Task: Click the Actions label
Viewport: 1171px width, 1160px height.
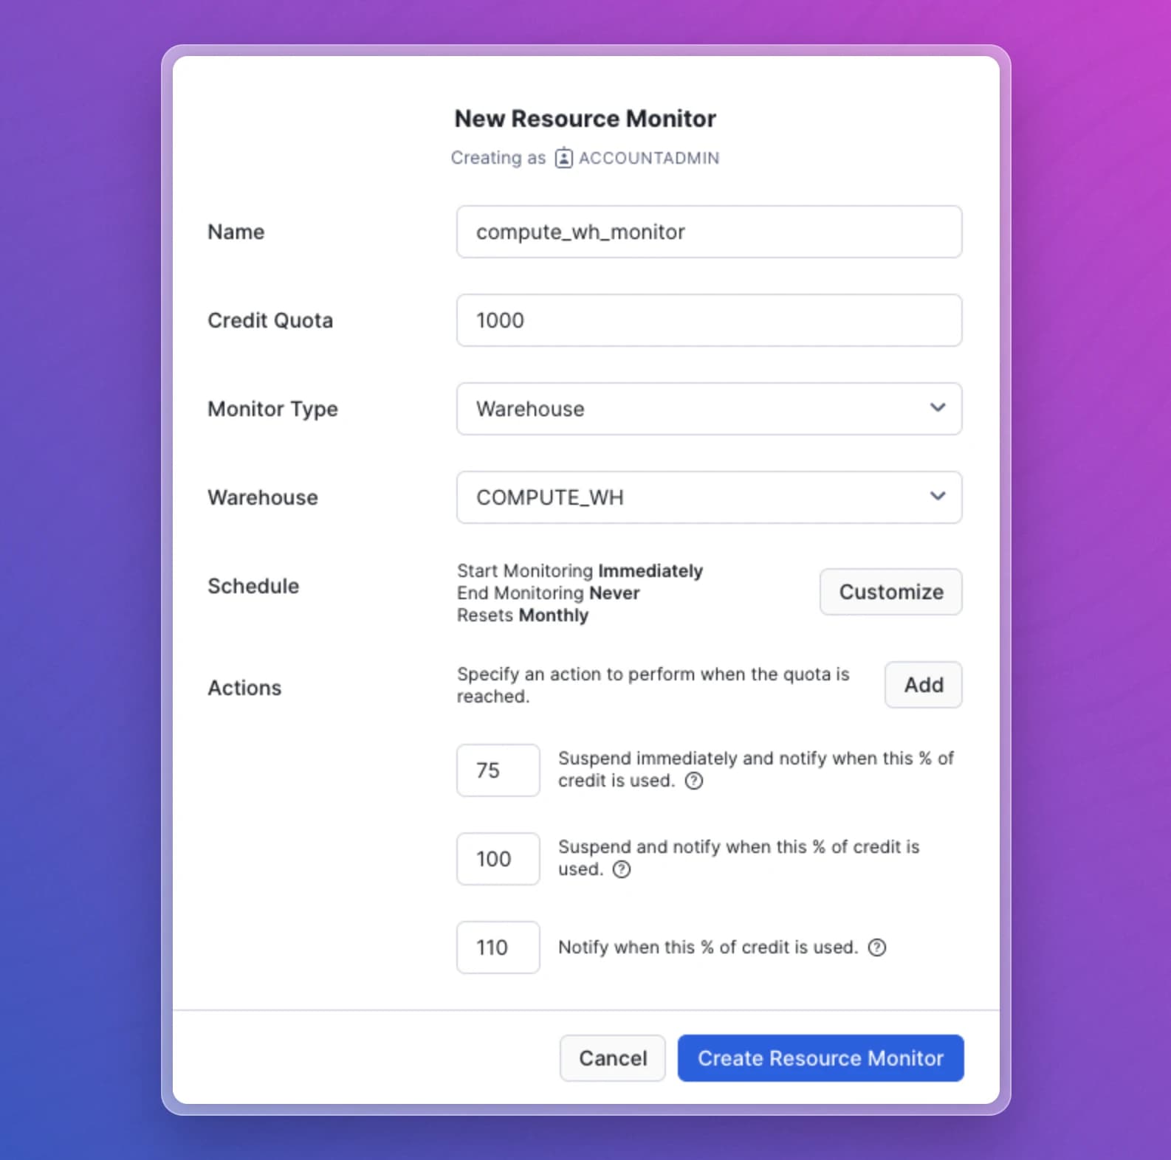Action: (244, 688)
